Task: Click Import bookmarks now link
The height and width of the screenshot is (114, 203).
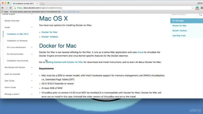Action: click(x=71, y=12)
